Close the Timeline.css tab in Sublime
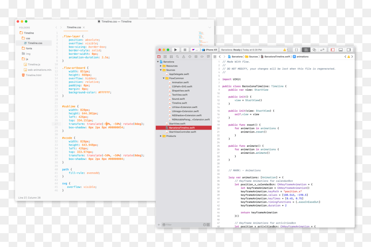 click(x=84, y=28)
